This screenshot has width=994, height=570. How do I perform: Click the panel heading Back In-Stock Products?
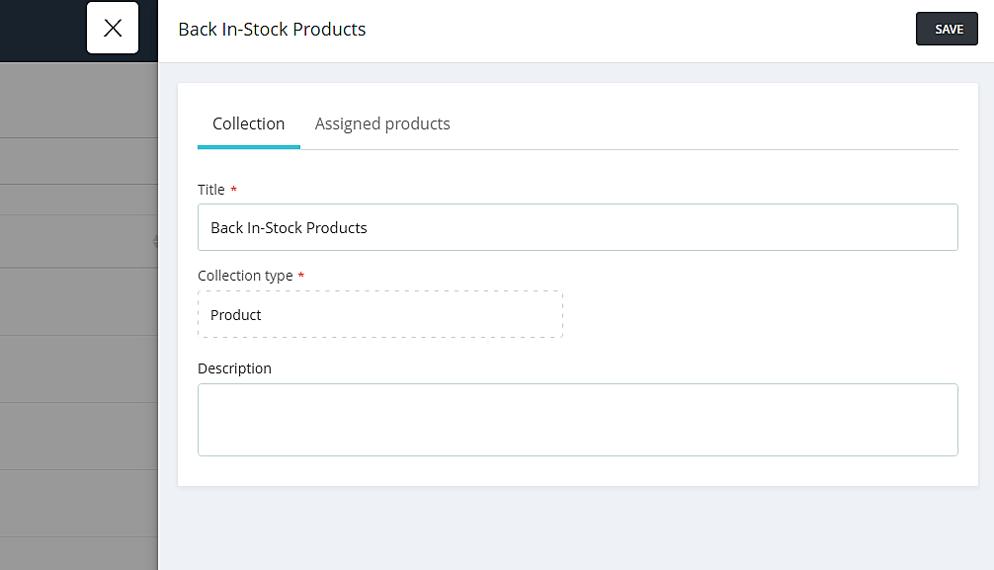click(x=272, y=30)
